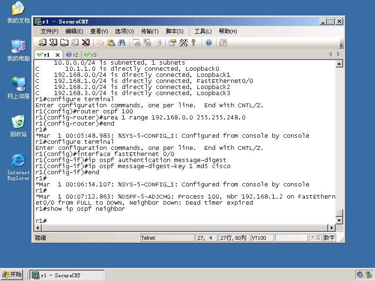Click the 'message-digest-key 1 md5 cisco' line
This screenshot has width=375, height=281.
coord(133,166)
